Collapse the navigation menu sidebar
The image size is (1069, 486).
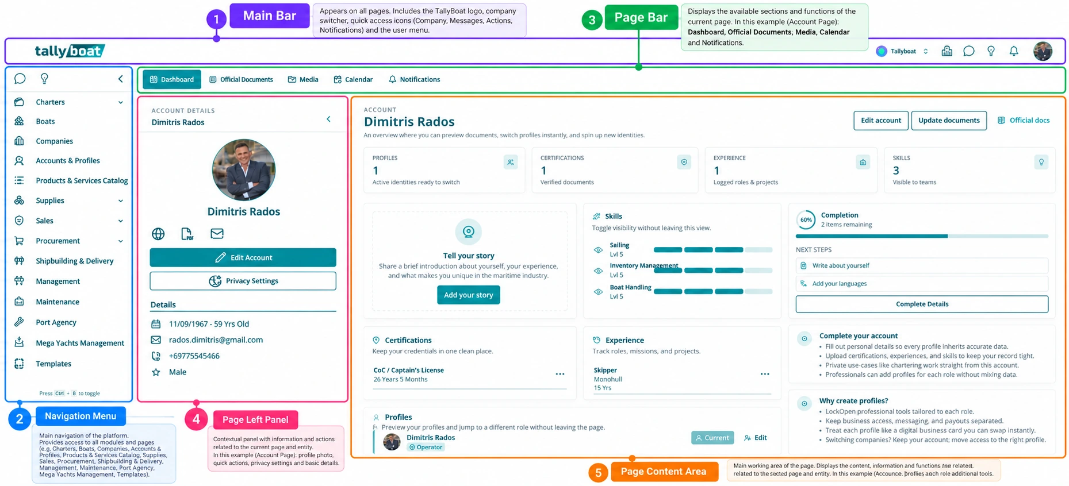[x=120, y=79]
